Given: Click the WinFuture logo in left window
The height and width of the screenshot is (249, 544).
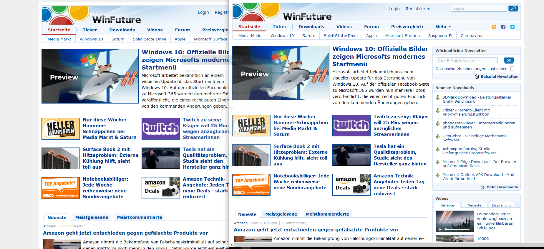Looking at the screenshot, I should pos(116,19).
